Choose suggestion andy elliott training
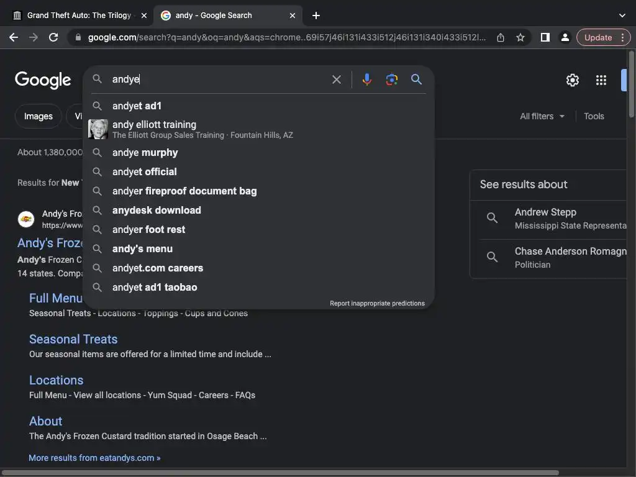This screenshot has width=636, height=477. point(258,129)
